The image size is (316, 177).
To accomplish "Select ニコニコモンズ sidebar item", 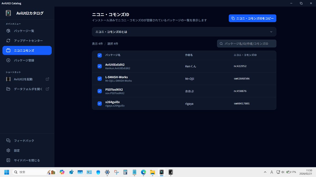I will click(x=27, y=50).
